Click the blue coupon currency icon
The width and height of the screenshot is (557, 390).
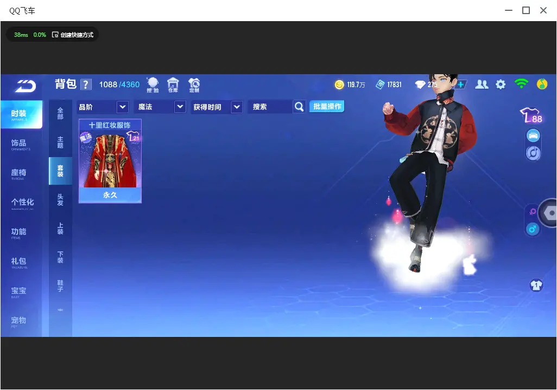[x=380, y=84]
